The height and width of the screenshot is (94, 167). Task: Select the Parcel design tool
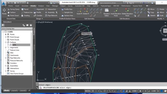25,9
